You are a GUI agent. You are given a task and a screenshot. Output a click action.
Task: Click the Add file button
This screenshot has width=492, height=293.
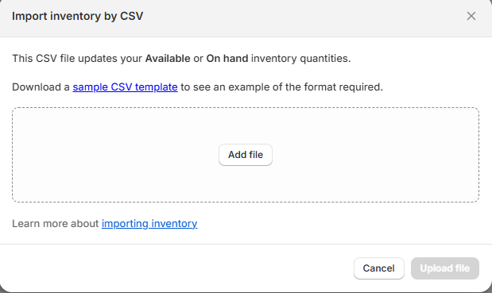pyautogui.click(x=246, y=155)
